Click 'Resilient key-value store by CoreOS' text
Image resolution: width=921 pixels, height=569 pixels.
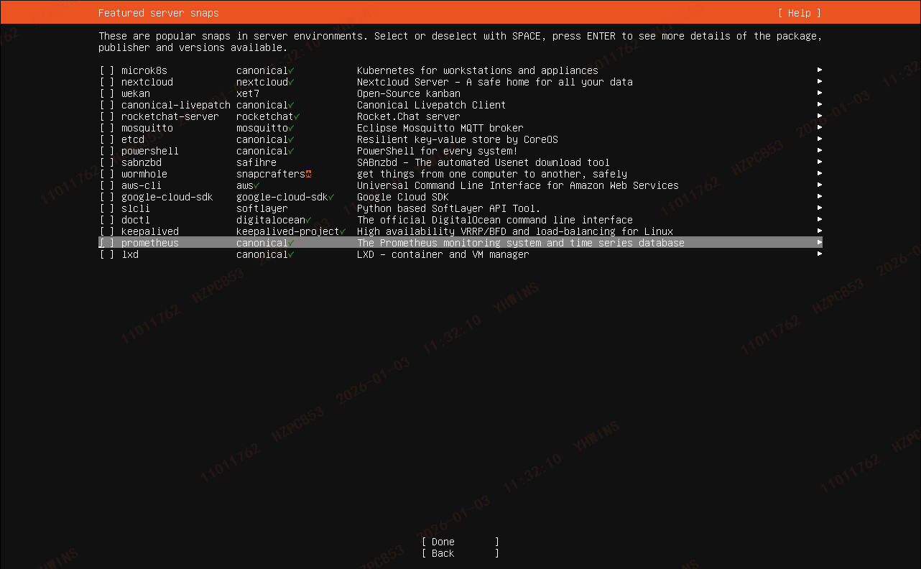click(x=458, y=139)
